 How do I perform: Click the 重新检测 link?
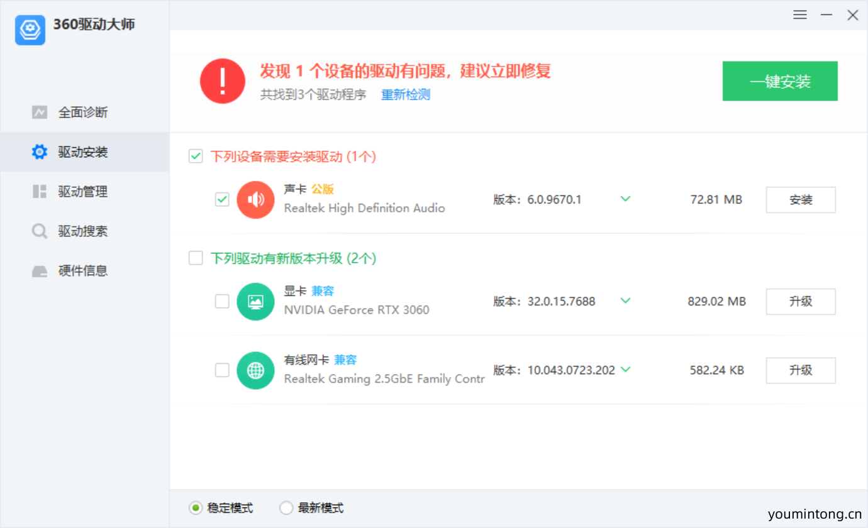coord(406,95)
